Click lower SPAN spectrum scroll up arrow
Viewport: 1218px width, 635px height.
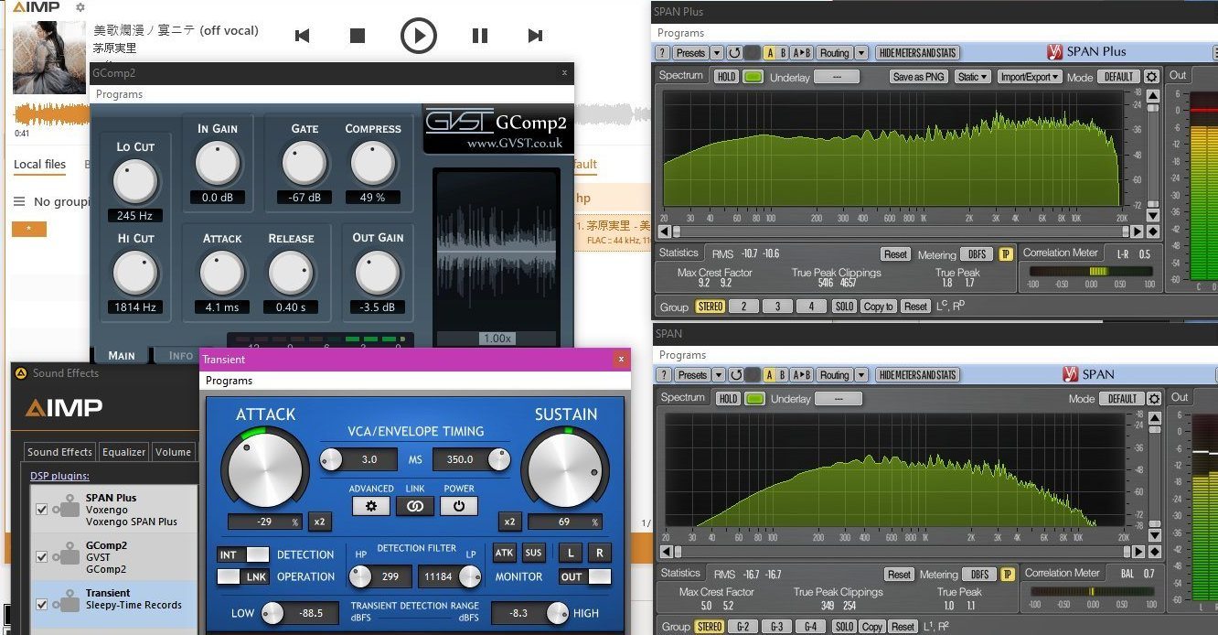tap(1153, 418)
